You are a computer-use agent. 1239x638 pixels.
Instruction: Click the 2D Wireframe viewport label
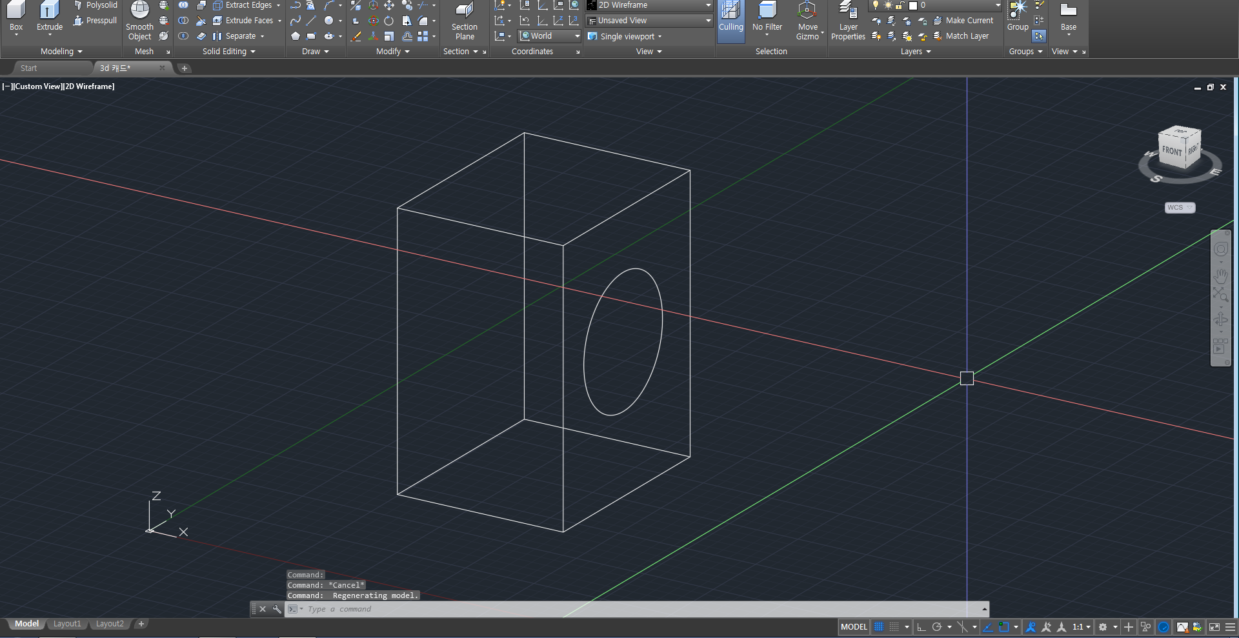point(89,86)
